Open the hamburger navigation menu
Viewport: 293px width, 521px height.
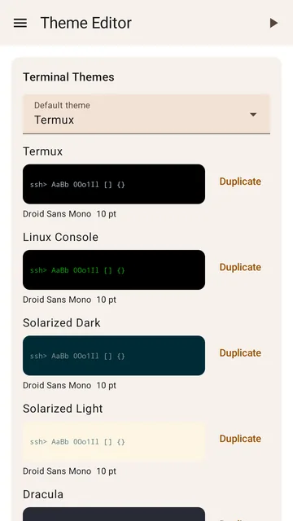coord(20,23)
